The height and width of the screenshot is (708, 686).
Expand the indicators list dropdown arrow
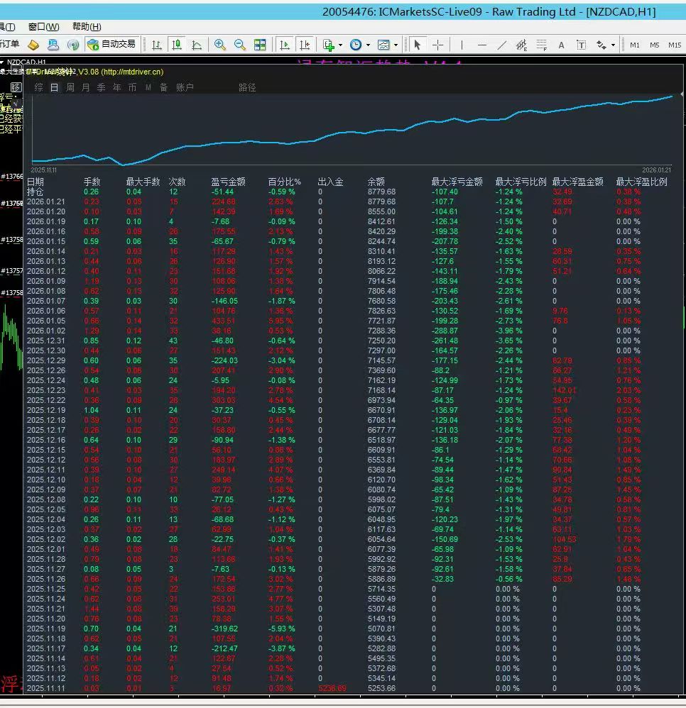340,45
